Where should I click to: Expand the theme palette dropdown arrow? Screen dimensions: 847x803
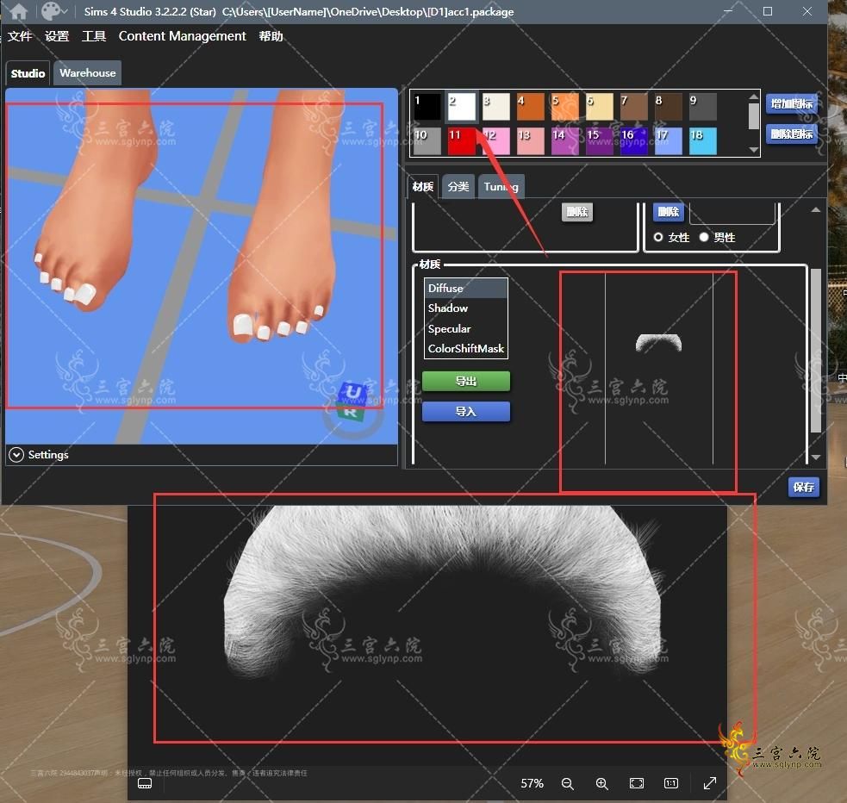tap(65, 11)
